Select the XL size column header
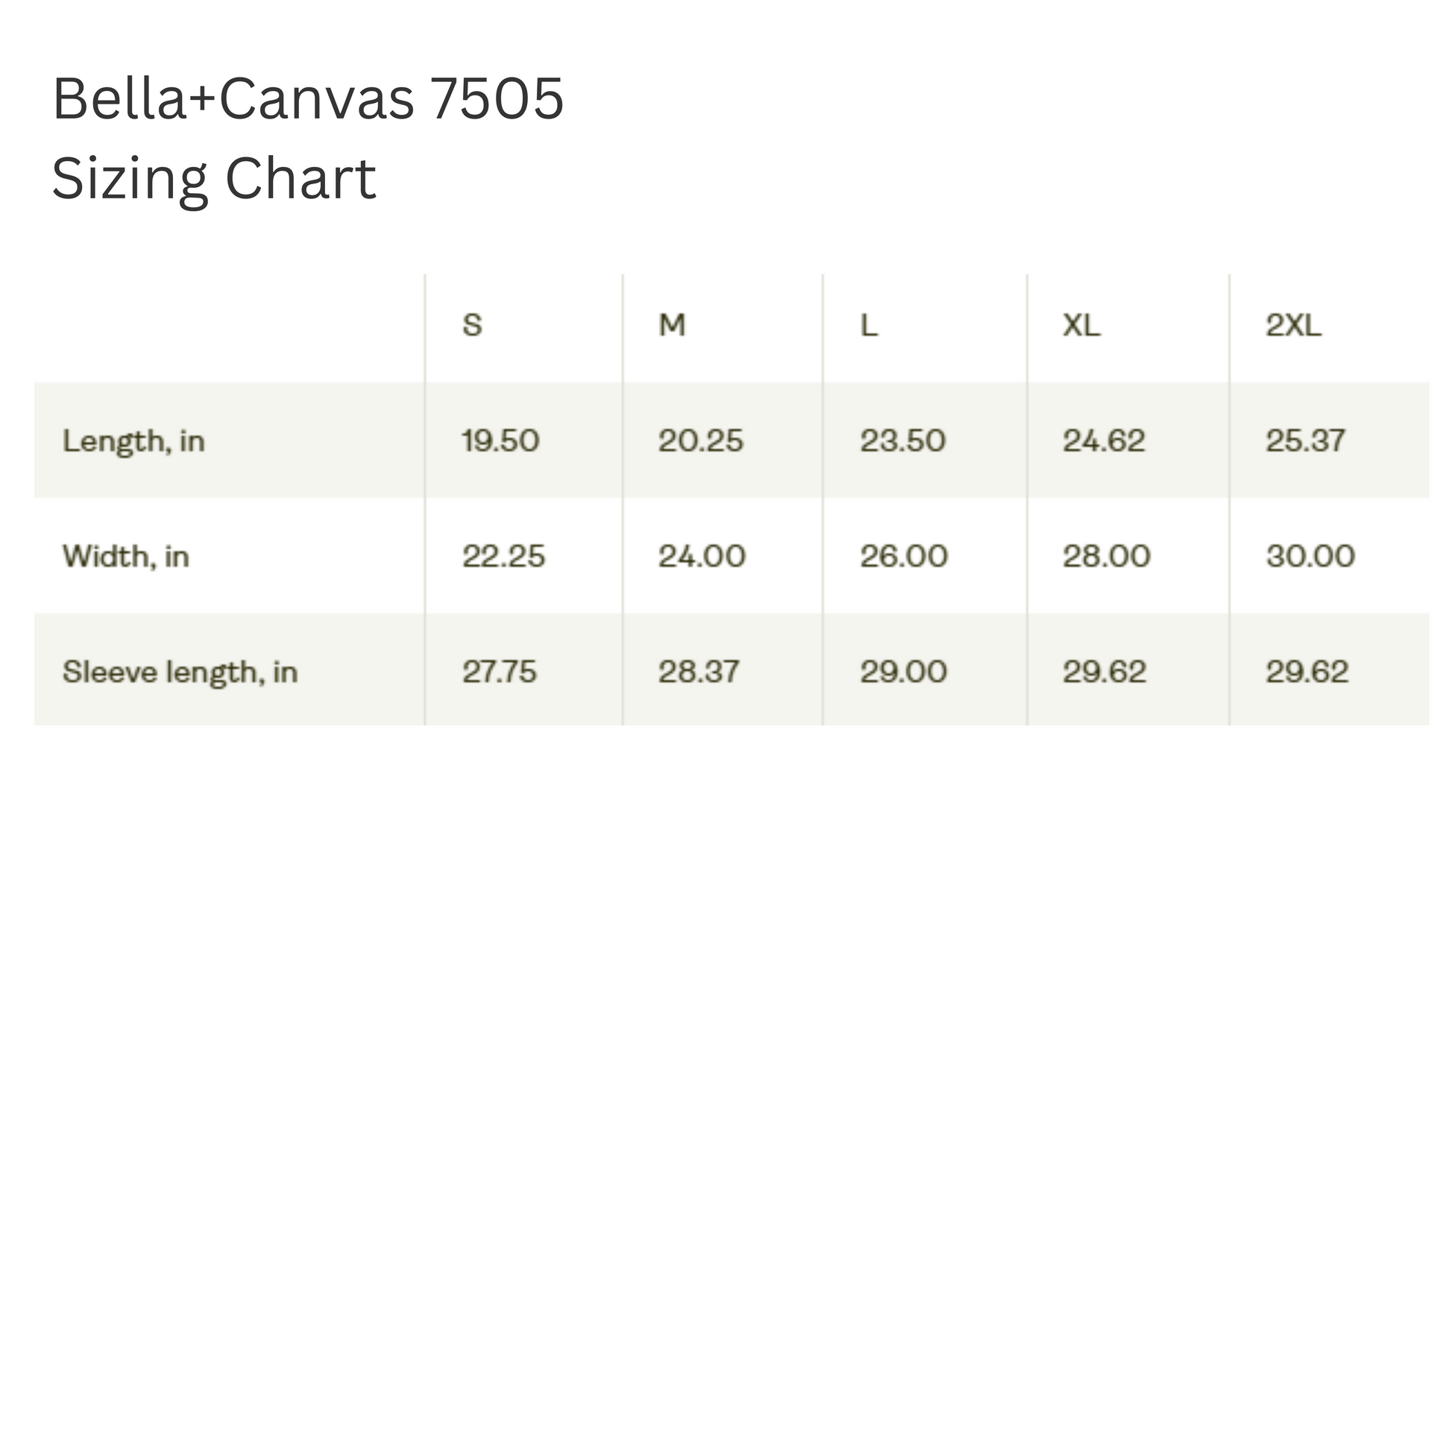 1081,325
